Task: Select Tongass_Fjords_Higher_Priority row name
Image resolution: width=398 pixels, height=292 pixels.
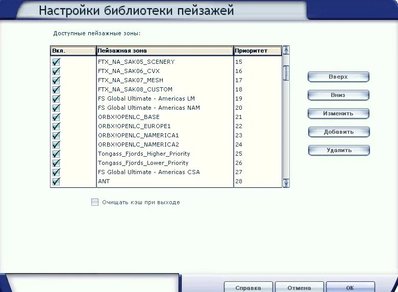Action: click(x=144, y=154)
